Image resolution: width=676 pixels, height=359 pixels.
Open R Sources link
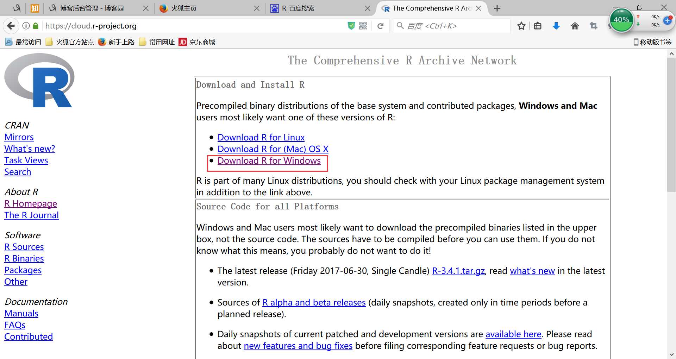tap(24, 247)
